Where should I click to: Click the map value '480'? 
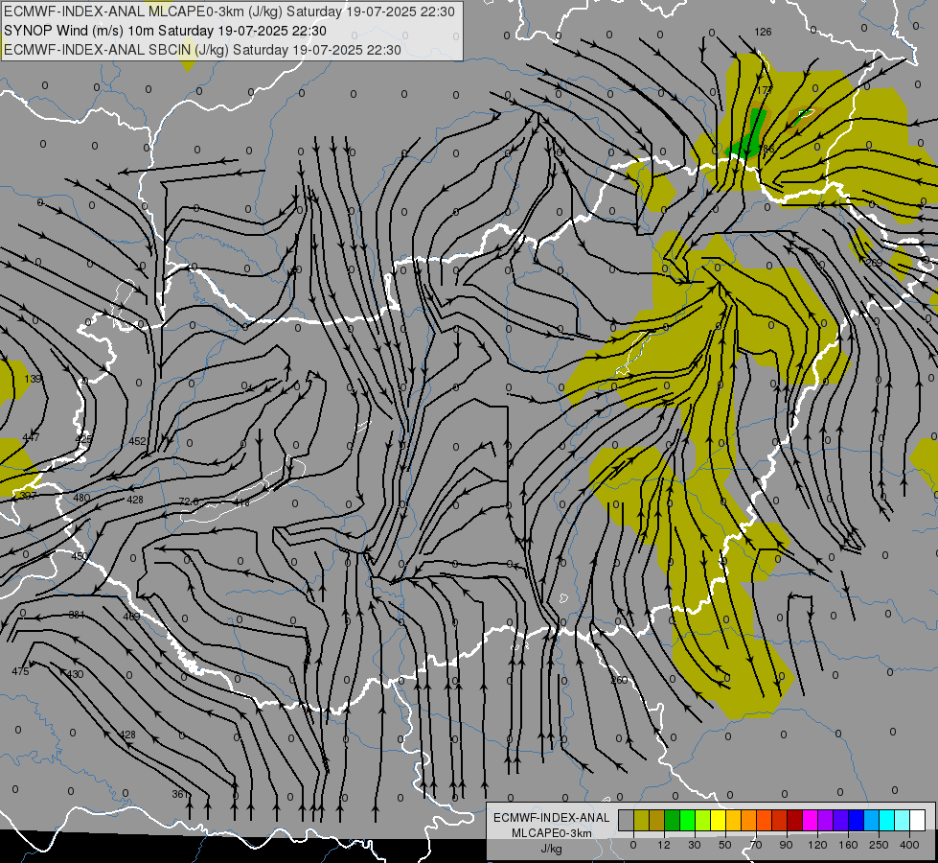pos(81,498)
